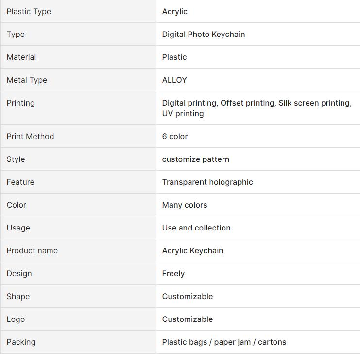360x354 pixels.
Task: Click the 'Metal Type' attribute label
Action: tap(27, 80)
